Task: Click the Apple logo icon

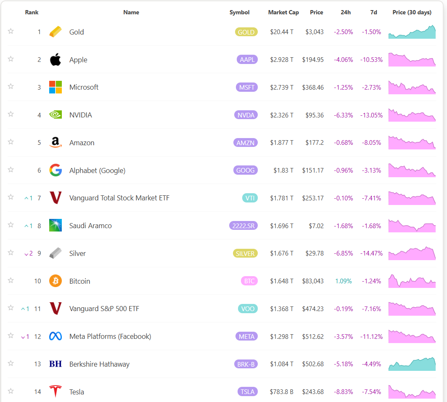Action: click(55, 59)
